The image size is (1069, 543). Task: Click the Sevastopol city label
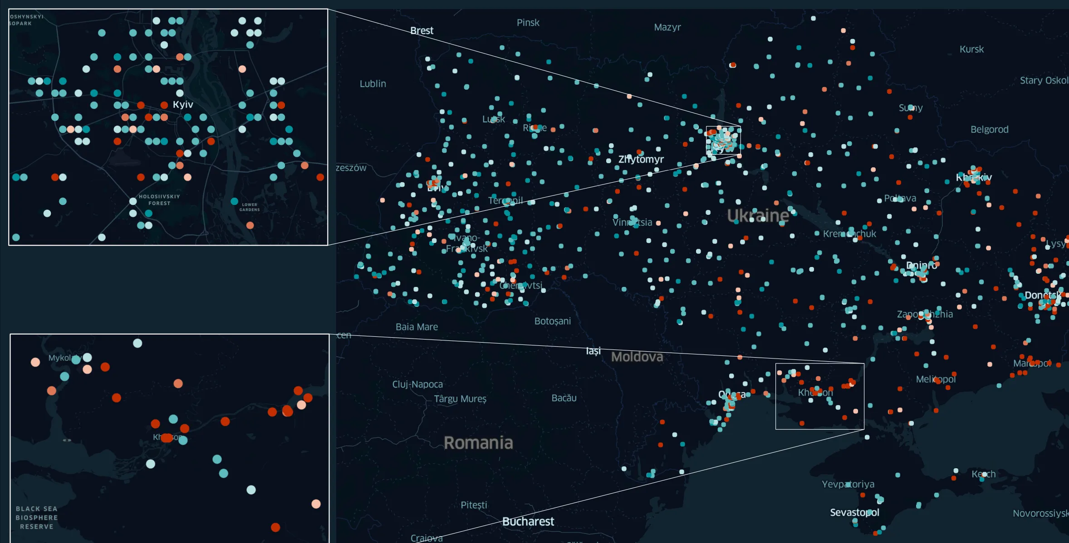pyautogui.click(x=854, y=512)
